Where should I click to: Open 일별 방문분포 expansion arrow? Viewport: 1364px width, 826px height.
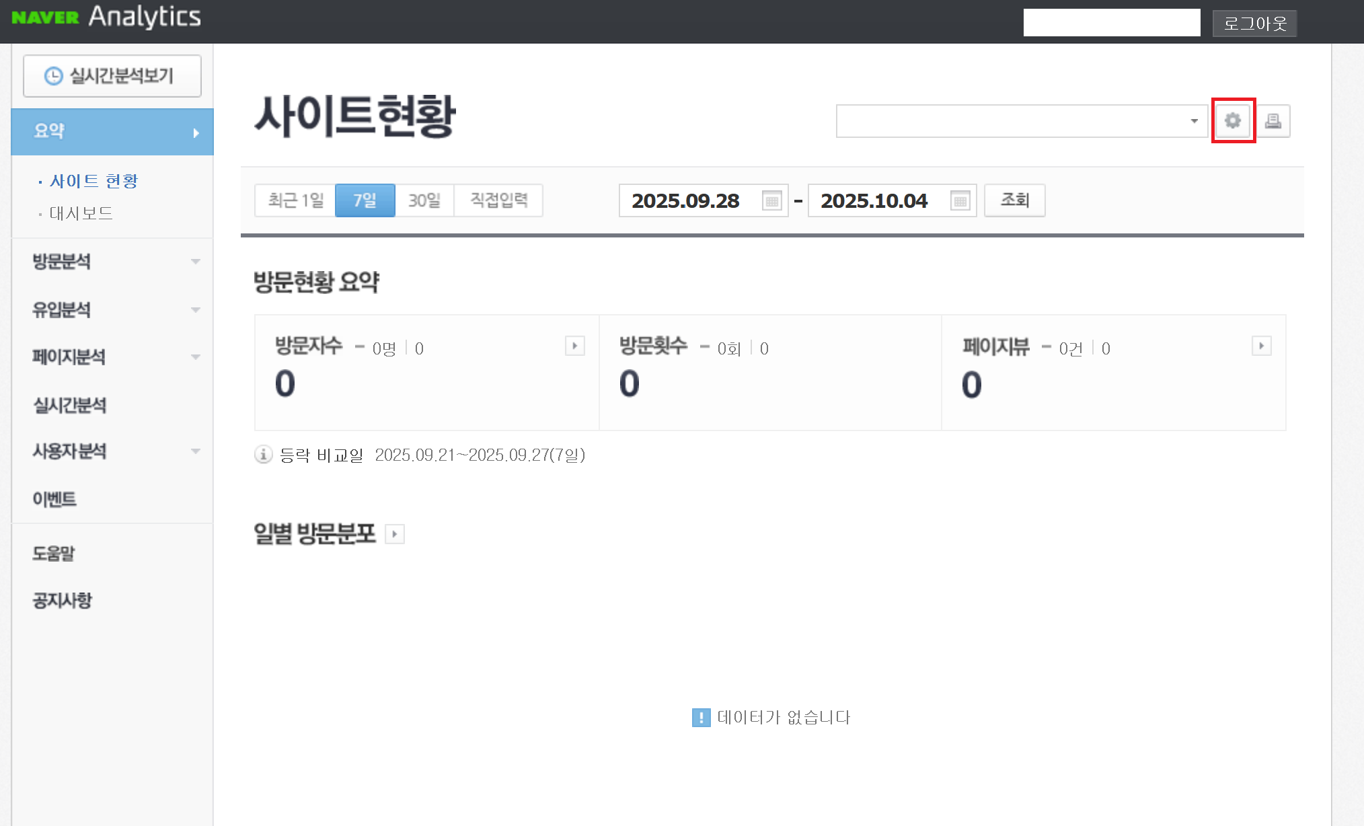click(x=395, y=533)
